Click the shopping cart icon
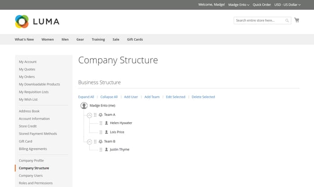This screenshot has width=314, height=187. [x=297, y=20]
